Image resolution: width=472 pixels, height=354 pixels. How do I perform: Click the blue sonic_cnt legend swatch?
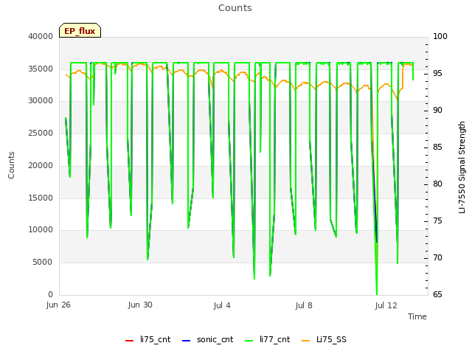187,341
